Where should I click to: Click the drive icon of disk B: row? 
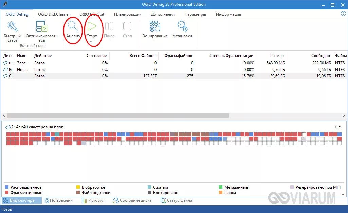pos(5,70)
